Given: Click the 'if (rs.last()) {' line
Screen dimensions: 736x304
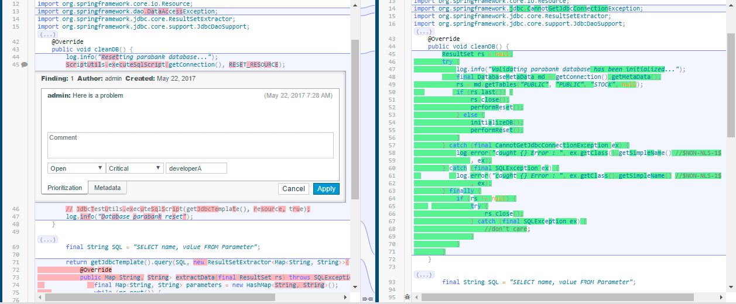Looking at the screenshot, I should 484,92.
